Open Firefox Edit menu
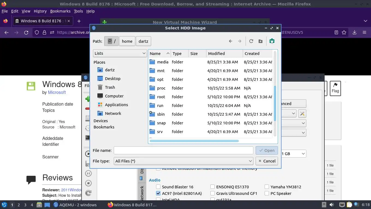371x209 pixels. (15, 11)
